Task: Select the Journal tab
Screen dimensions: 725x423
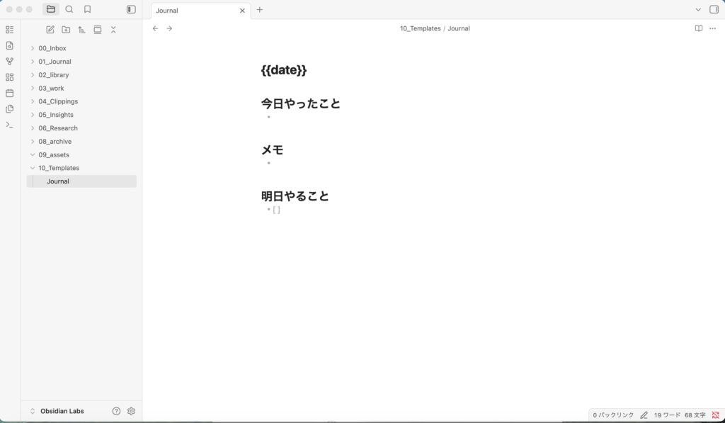Action: [x=196, y=10]
